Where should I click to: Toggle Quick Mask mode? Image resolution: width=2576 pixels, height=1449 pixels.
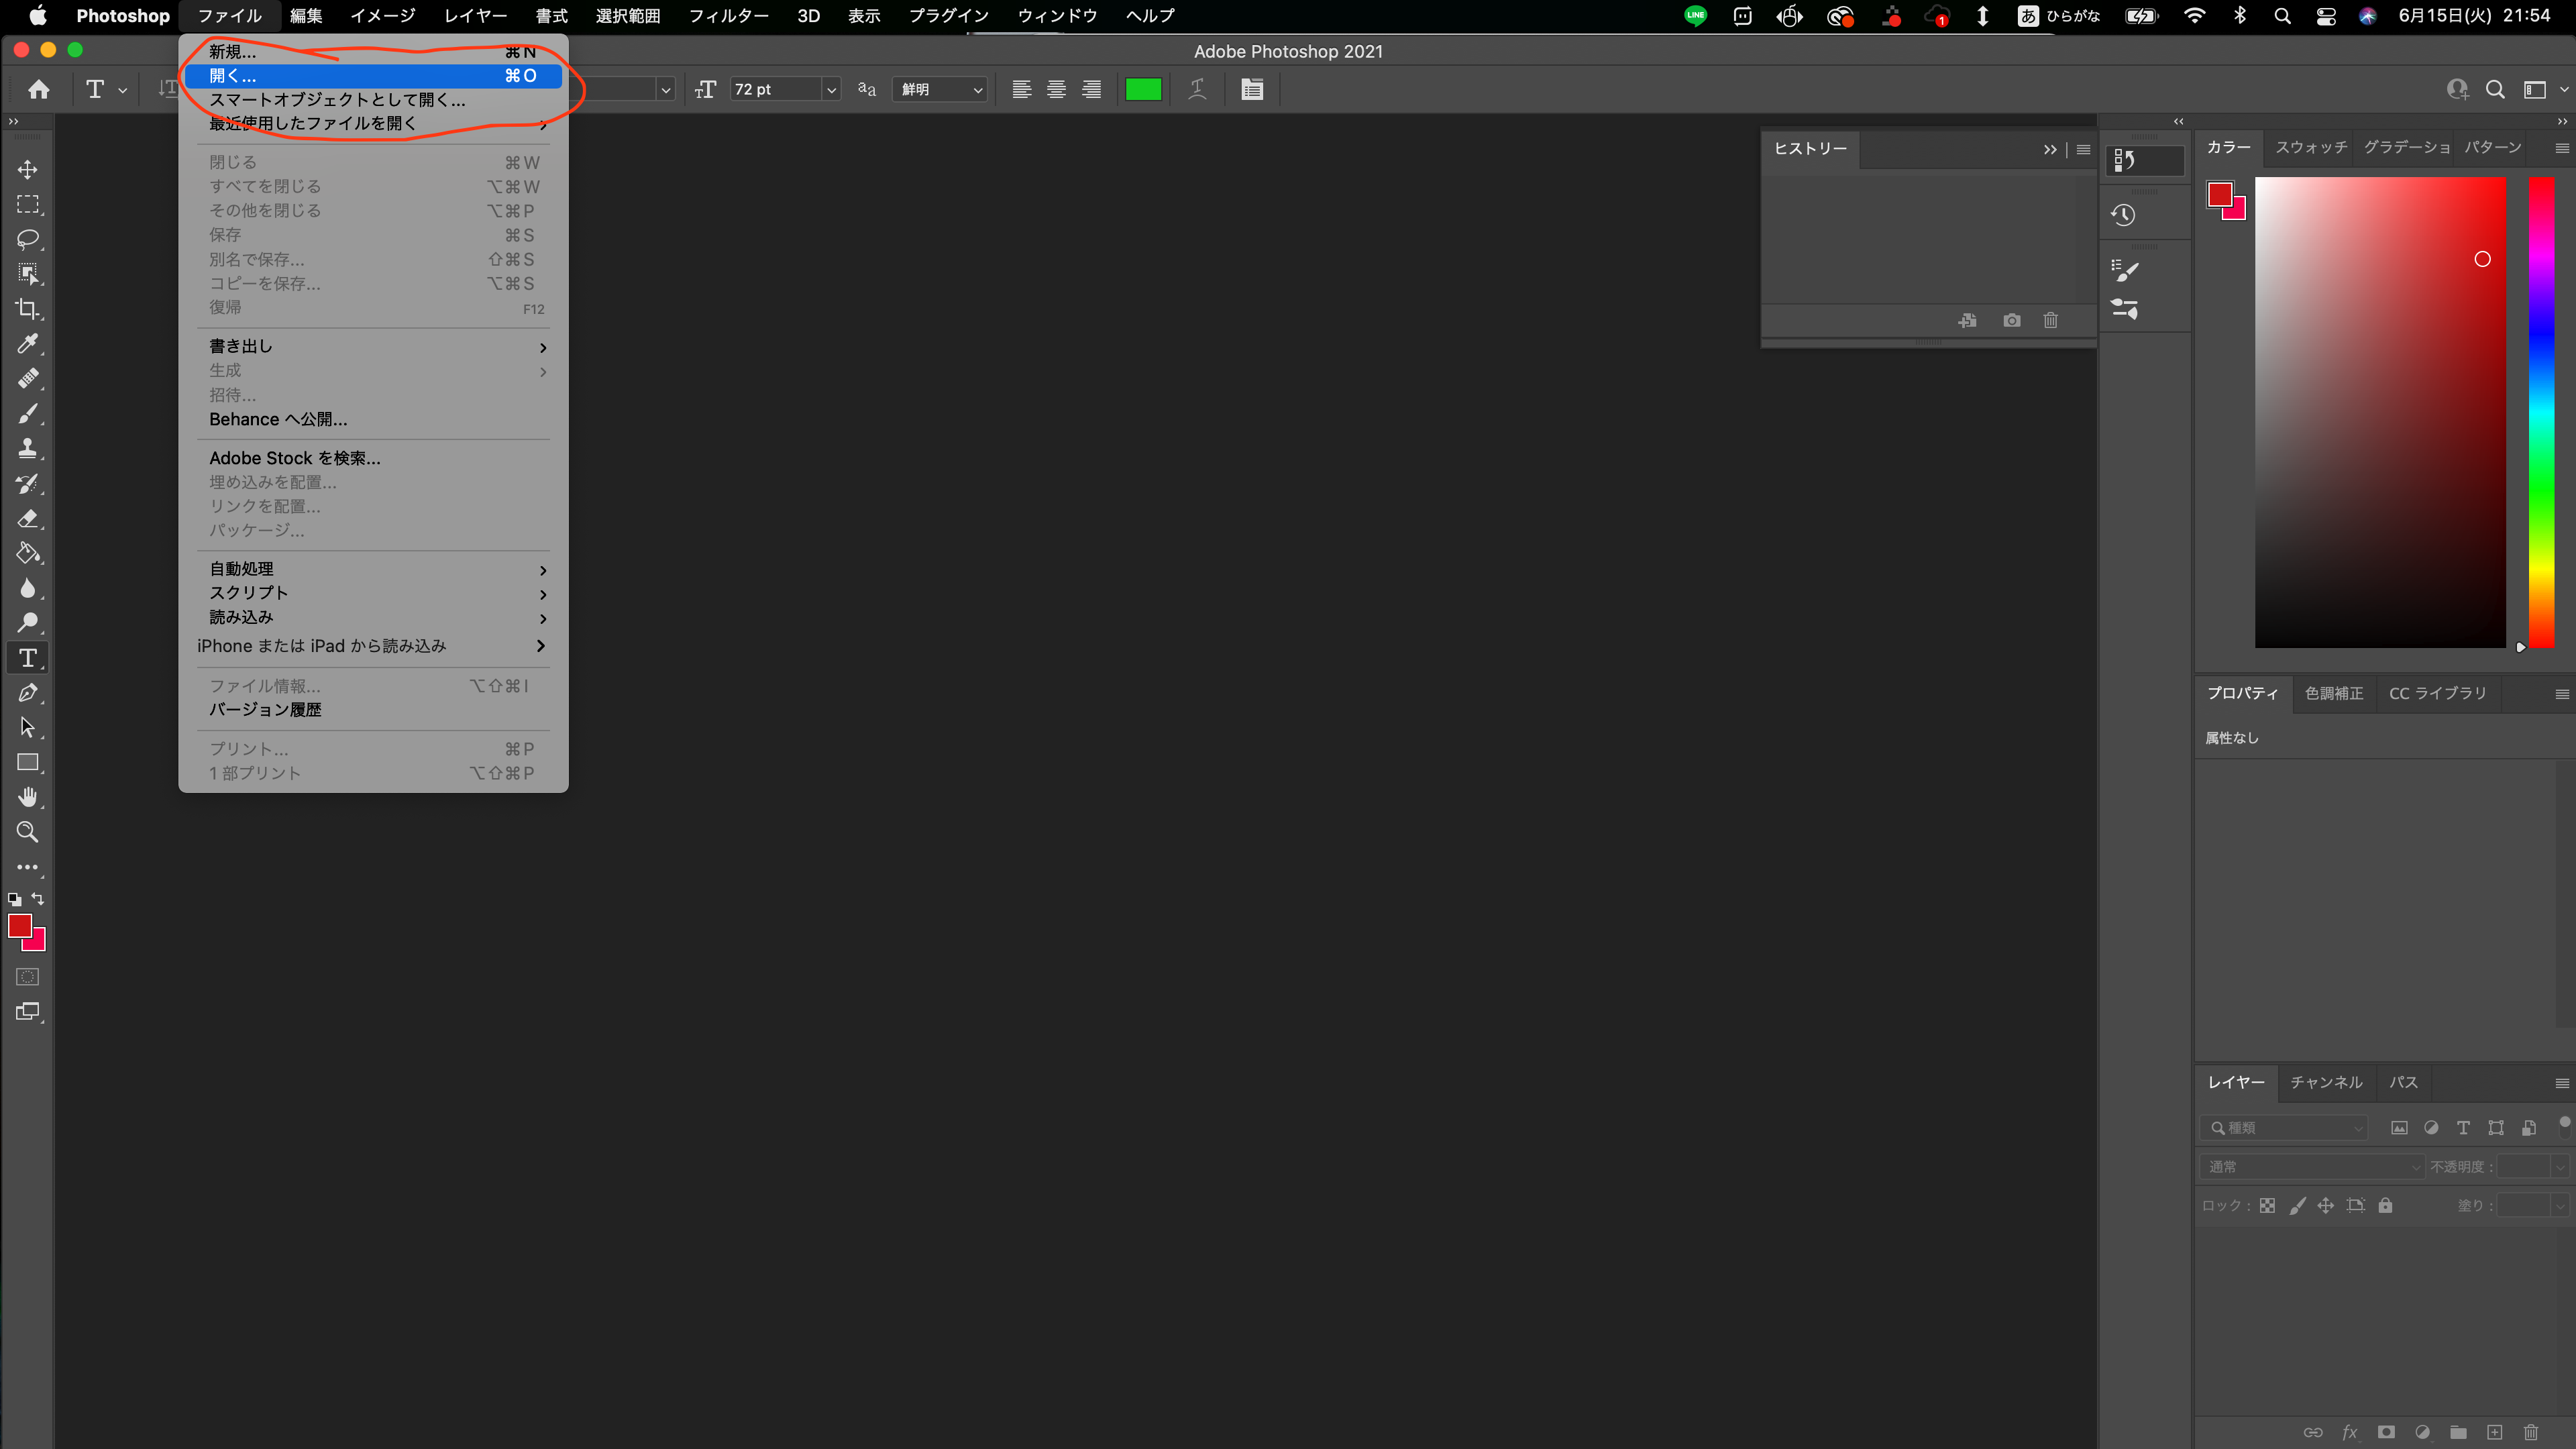[x=27, y=976]
